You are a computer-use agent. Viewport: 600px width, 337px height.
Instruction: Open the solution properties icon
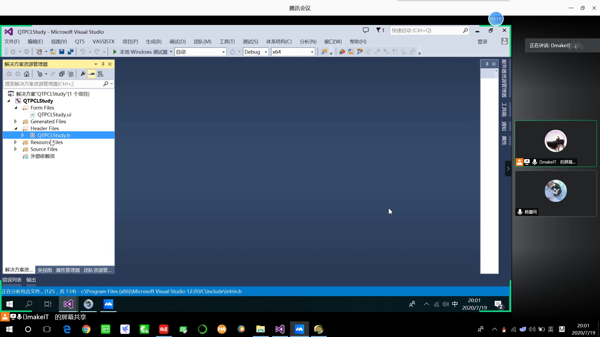tap(82, 74)
